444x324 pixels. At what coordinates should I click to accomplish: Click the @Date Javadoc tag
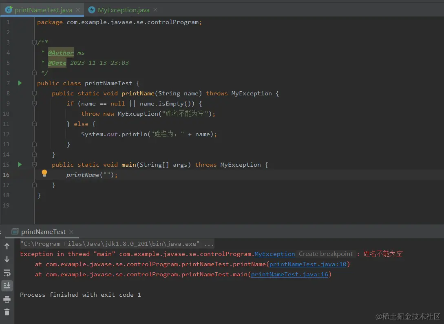click(x=57, y=63)
